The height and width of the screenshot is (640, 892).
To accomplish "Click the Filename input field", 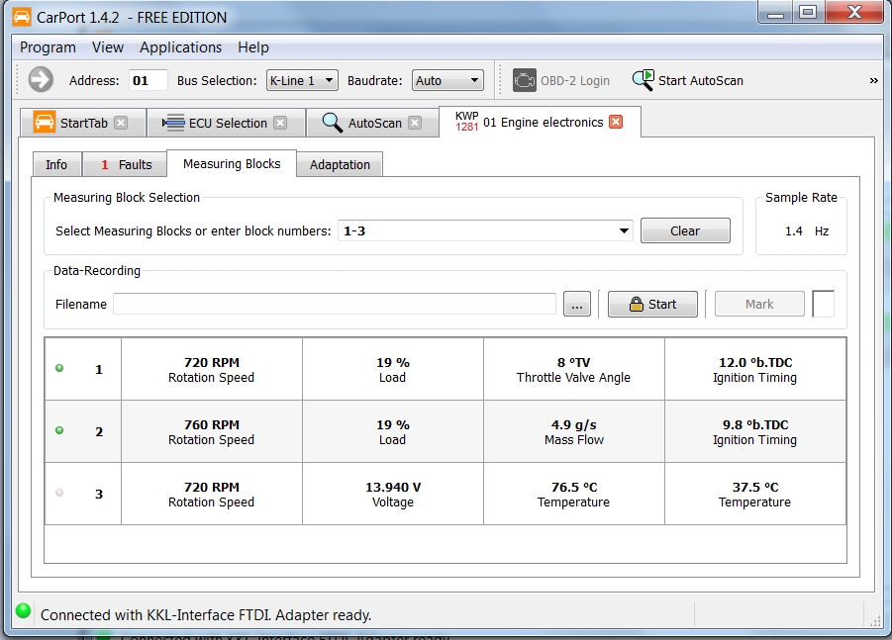I will (335, 305).
